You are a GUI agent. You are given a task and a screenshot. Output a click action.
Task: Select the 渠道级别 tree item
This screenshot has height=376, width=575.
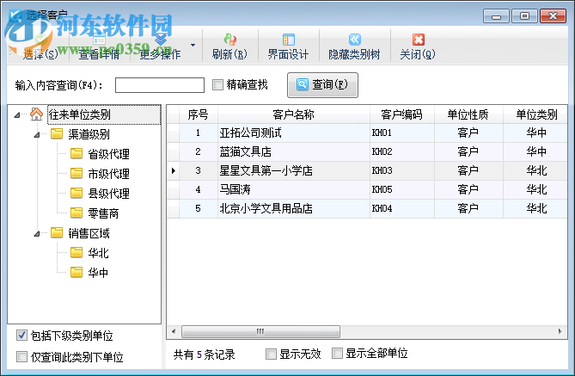[89, 134]
